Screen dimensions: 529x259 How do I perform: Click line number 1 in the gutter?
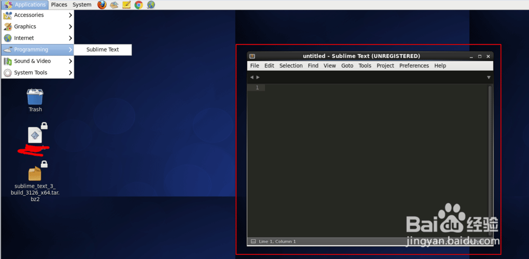(257, 88)
